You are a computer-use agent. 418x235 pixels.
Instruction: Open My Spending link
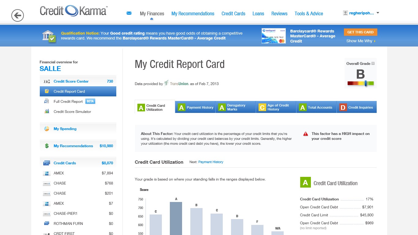tap(65, 129)
